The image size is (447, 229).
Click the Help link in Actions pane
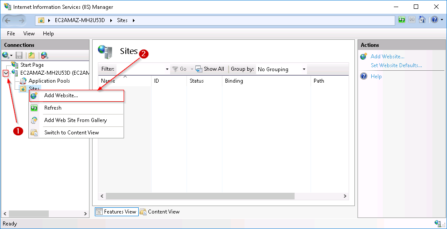tap(376, 76)
